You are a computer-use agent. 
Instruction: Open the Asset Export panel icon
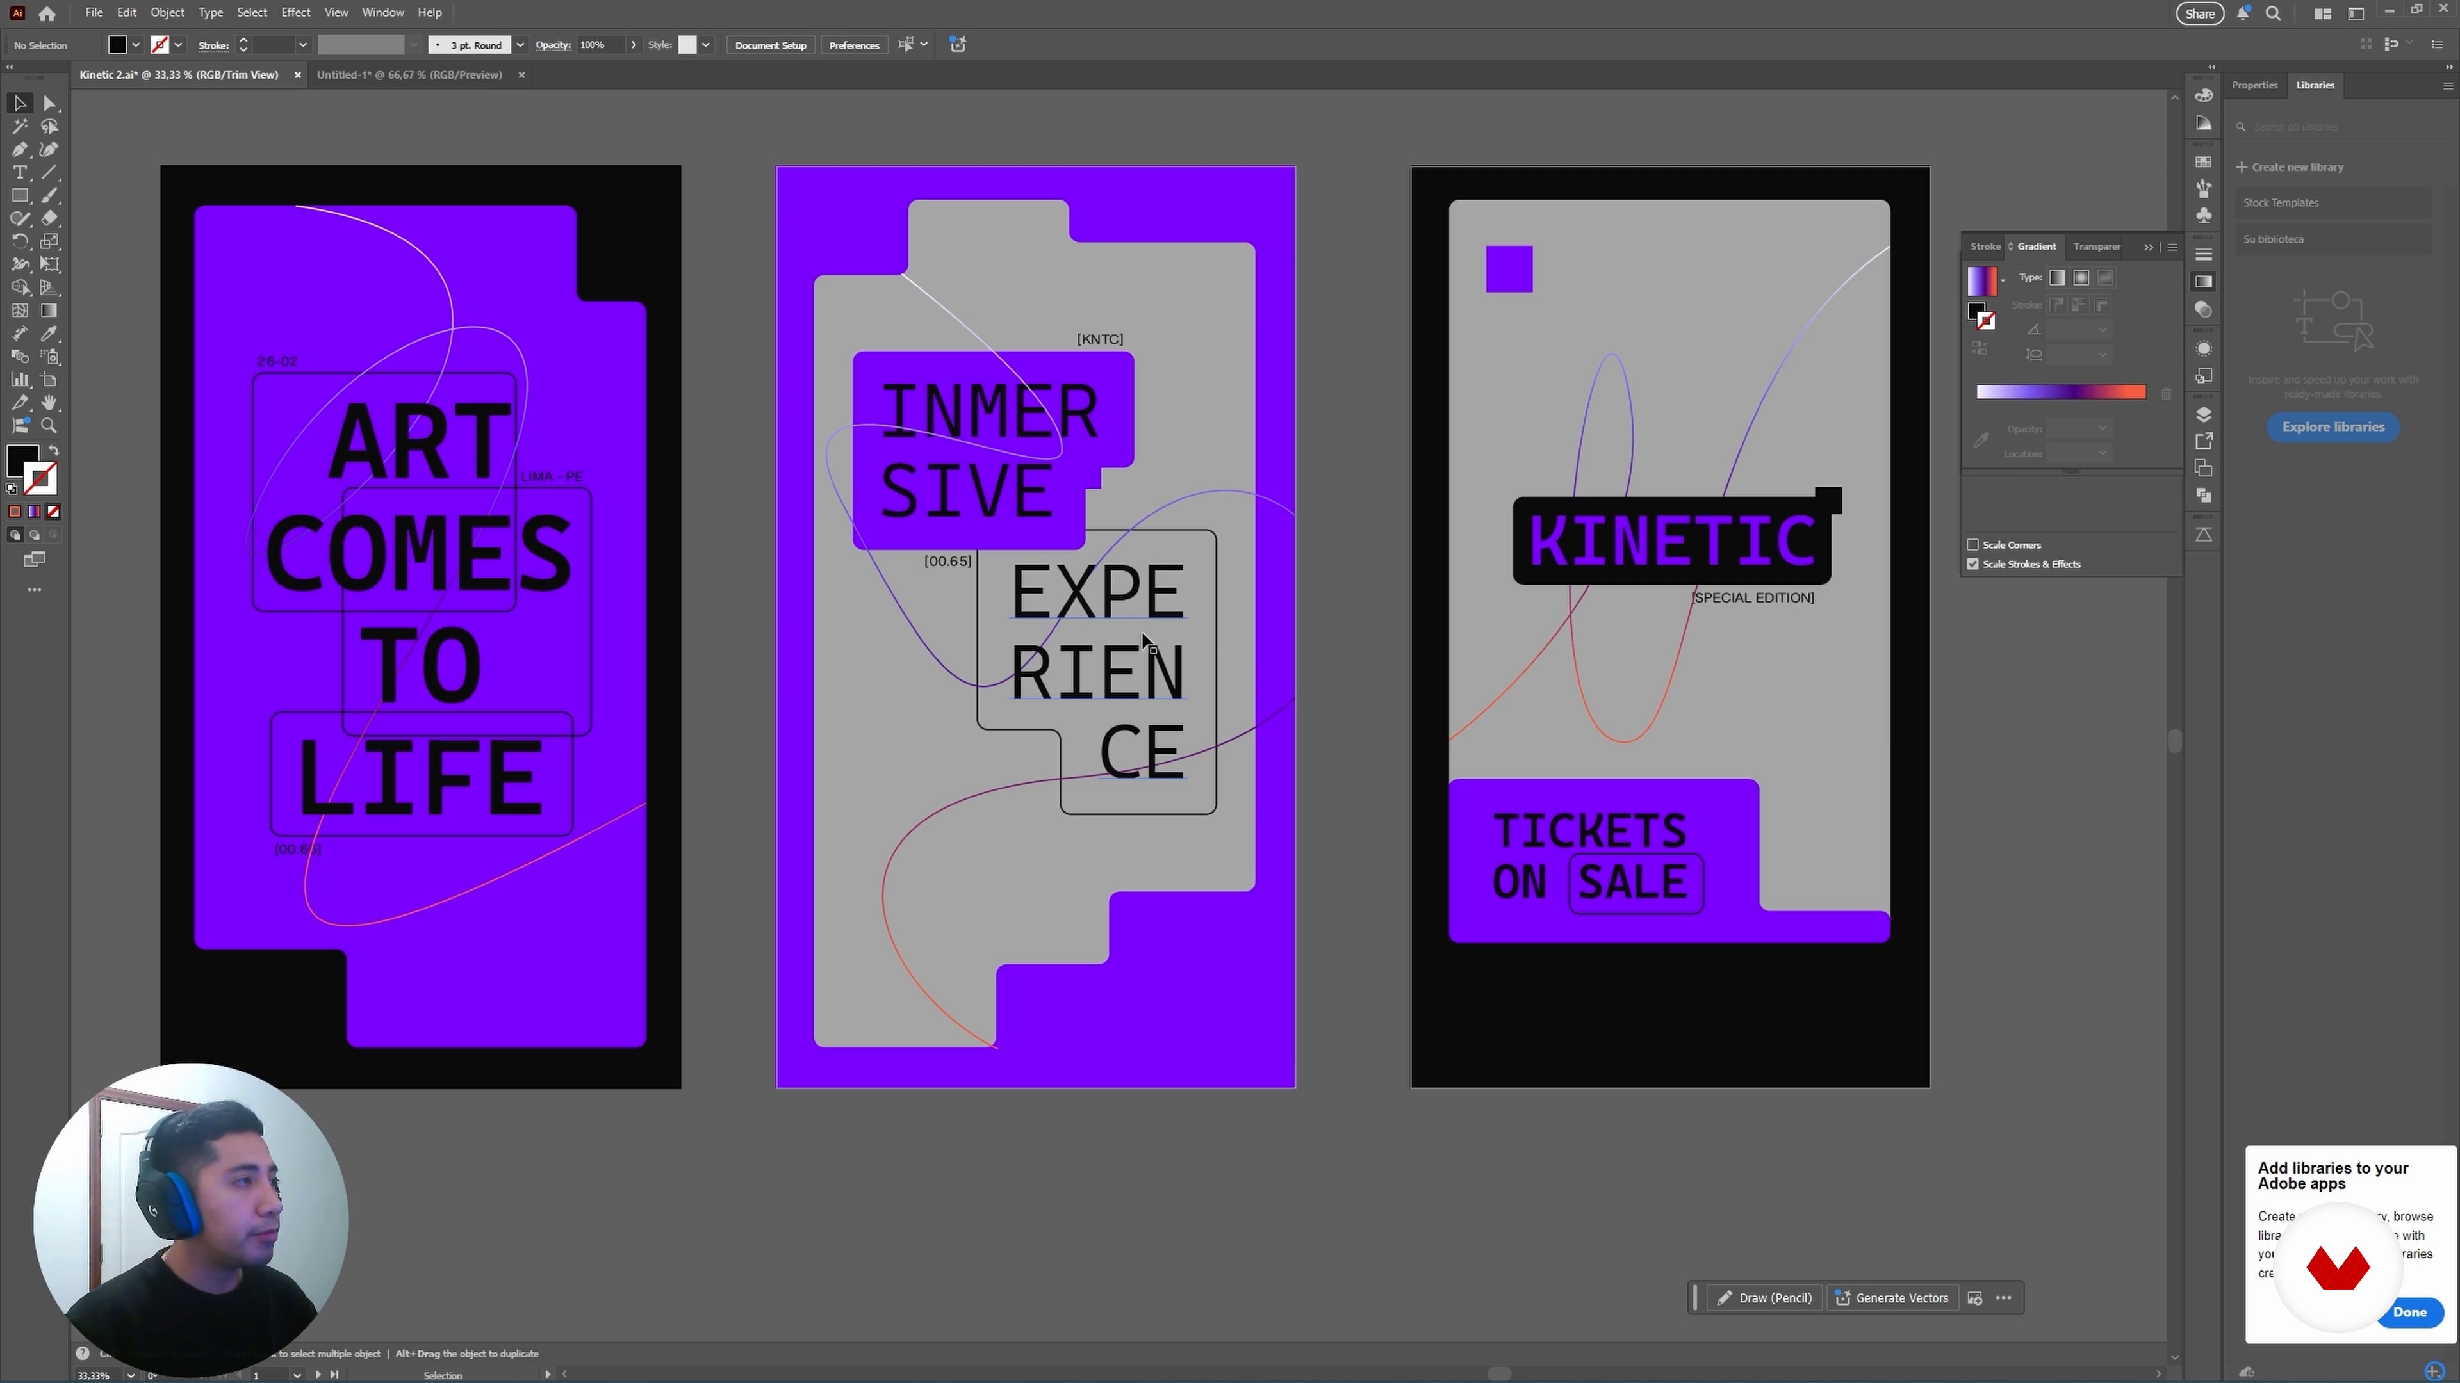click(2204, 441)
